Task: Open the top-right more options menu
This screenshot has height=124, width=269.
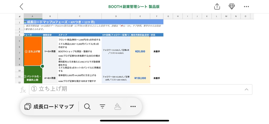Action: 246,7
